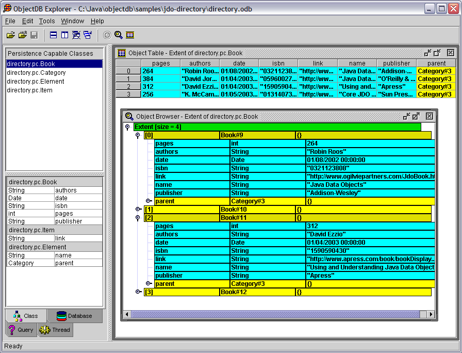
Task: Click the Open remote database icon
Action: pyautogui.click(x=22, y=35)
